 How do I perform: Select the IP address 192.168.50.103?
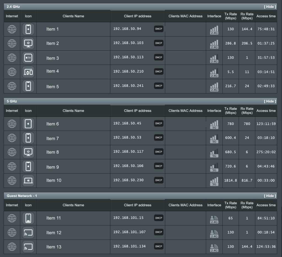tap(128, 43)
